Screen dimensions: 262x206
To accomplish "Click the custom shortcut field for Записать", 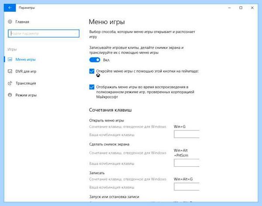I will (x=186, y=186).
